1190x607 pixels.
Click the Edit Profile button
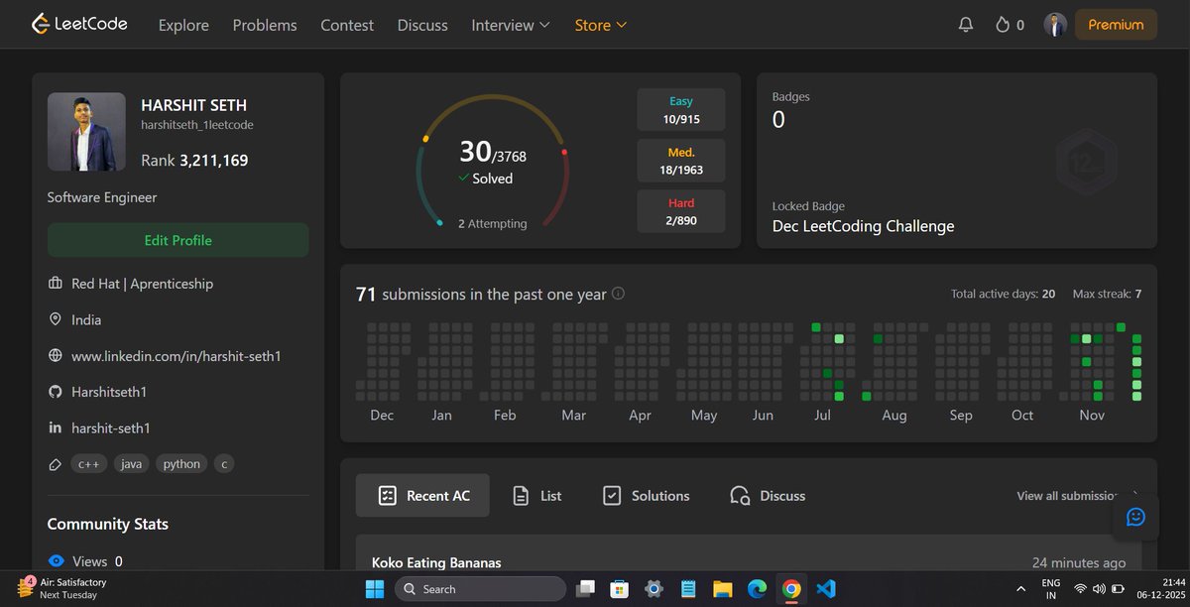coord(178,240)
